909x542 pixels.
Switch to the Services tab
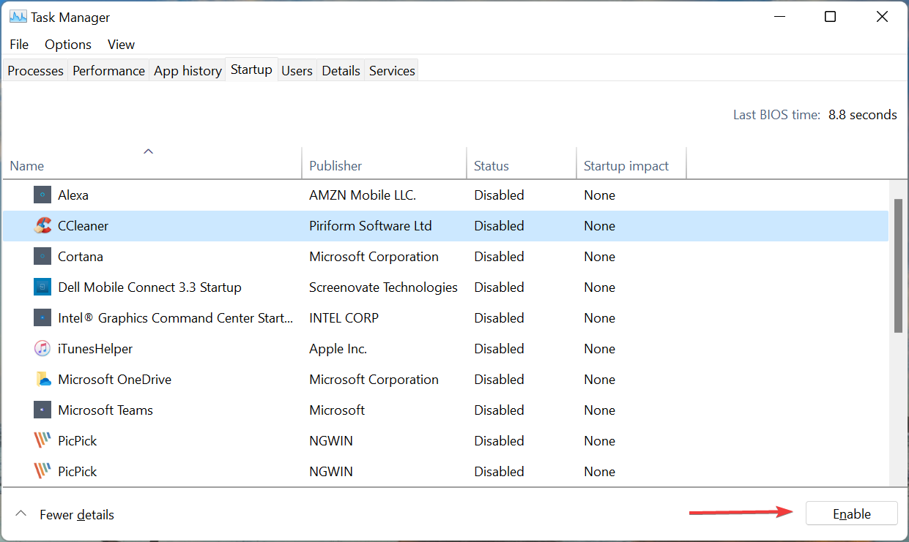tap(392, 70)
